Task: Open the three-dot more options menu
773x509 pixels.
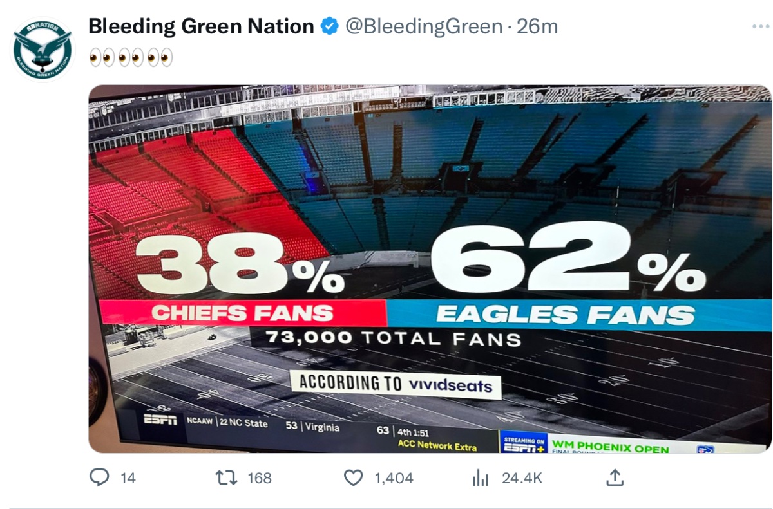Action: tap(761, 26)
